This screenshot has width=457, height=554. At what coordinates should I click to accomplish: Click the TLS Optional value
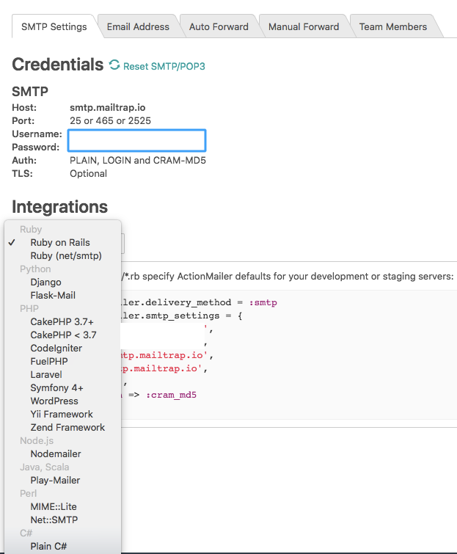[x=88, y=173]
